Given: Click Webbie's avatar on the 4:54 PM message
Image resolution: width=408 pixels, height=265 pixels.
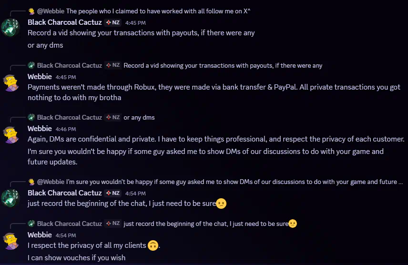Looking at the screenshot, I should click(x=11, y=241).
